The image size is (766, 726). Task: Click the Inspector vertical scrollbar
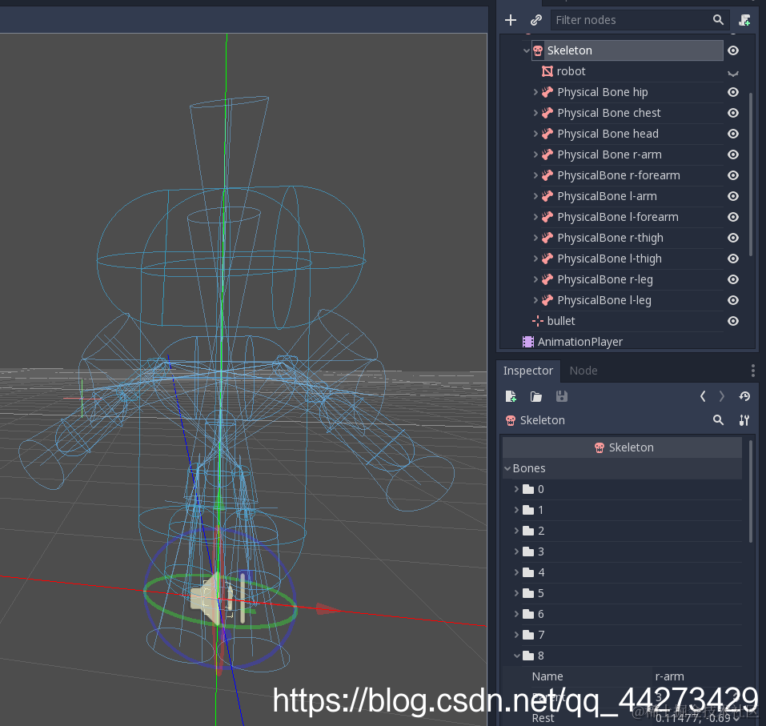pos(751,491)
